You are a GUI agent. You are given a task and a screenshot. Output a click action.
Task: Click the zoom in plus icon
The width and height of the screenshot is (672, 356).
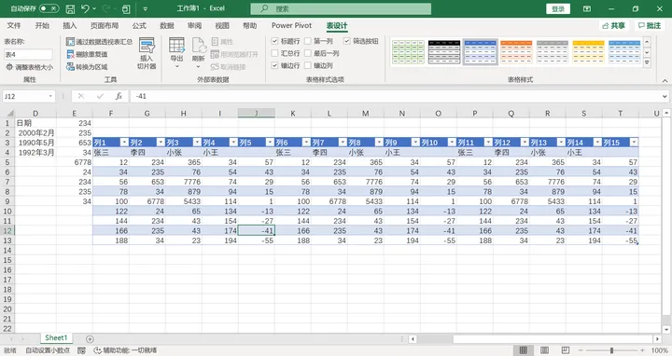pyautogui.click(x=642, y=350)
